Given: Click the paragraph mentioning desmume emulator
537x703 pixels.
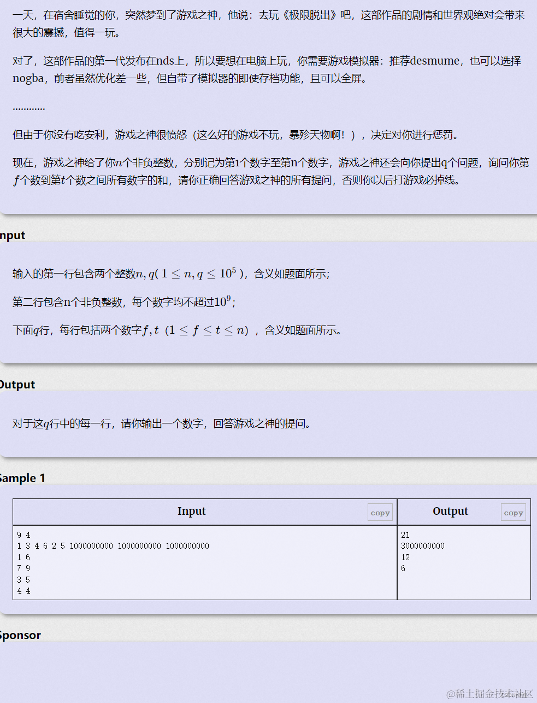Looking at the screenshot, I should pos(268,69).
